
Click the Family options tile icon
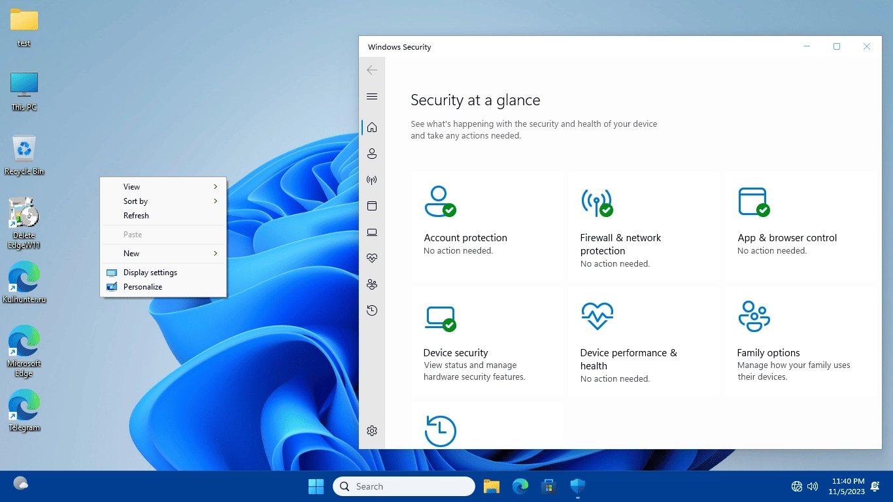pyautogui.click(x=754, y=316)
